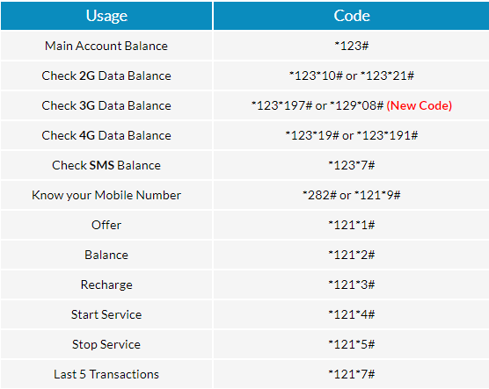Select the '*123*7#' code cell

pos(352,165)
